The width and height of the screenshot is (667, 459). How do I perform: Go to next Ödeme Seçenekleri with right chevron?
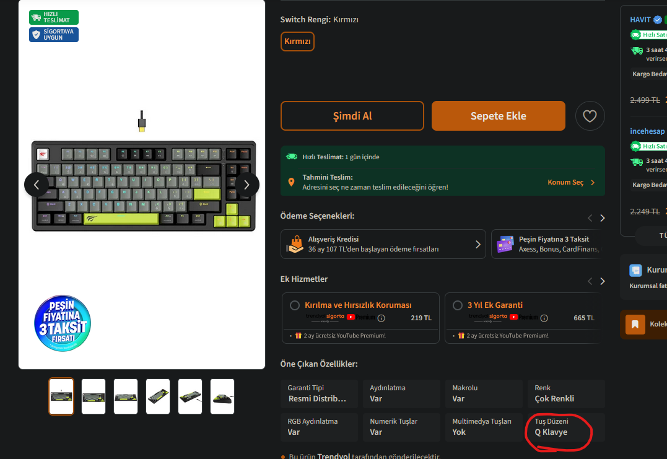603,218
